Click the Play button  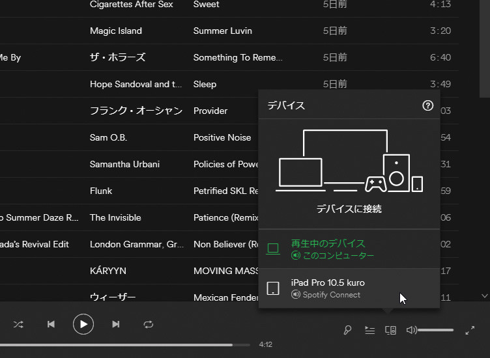click(83, 325)
